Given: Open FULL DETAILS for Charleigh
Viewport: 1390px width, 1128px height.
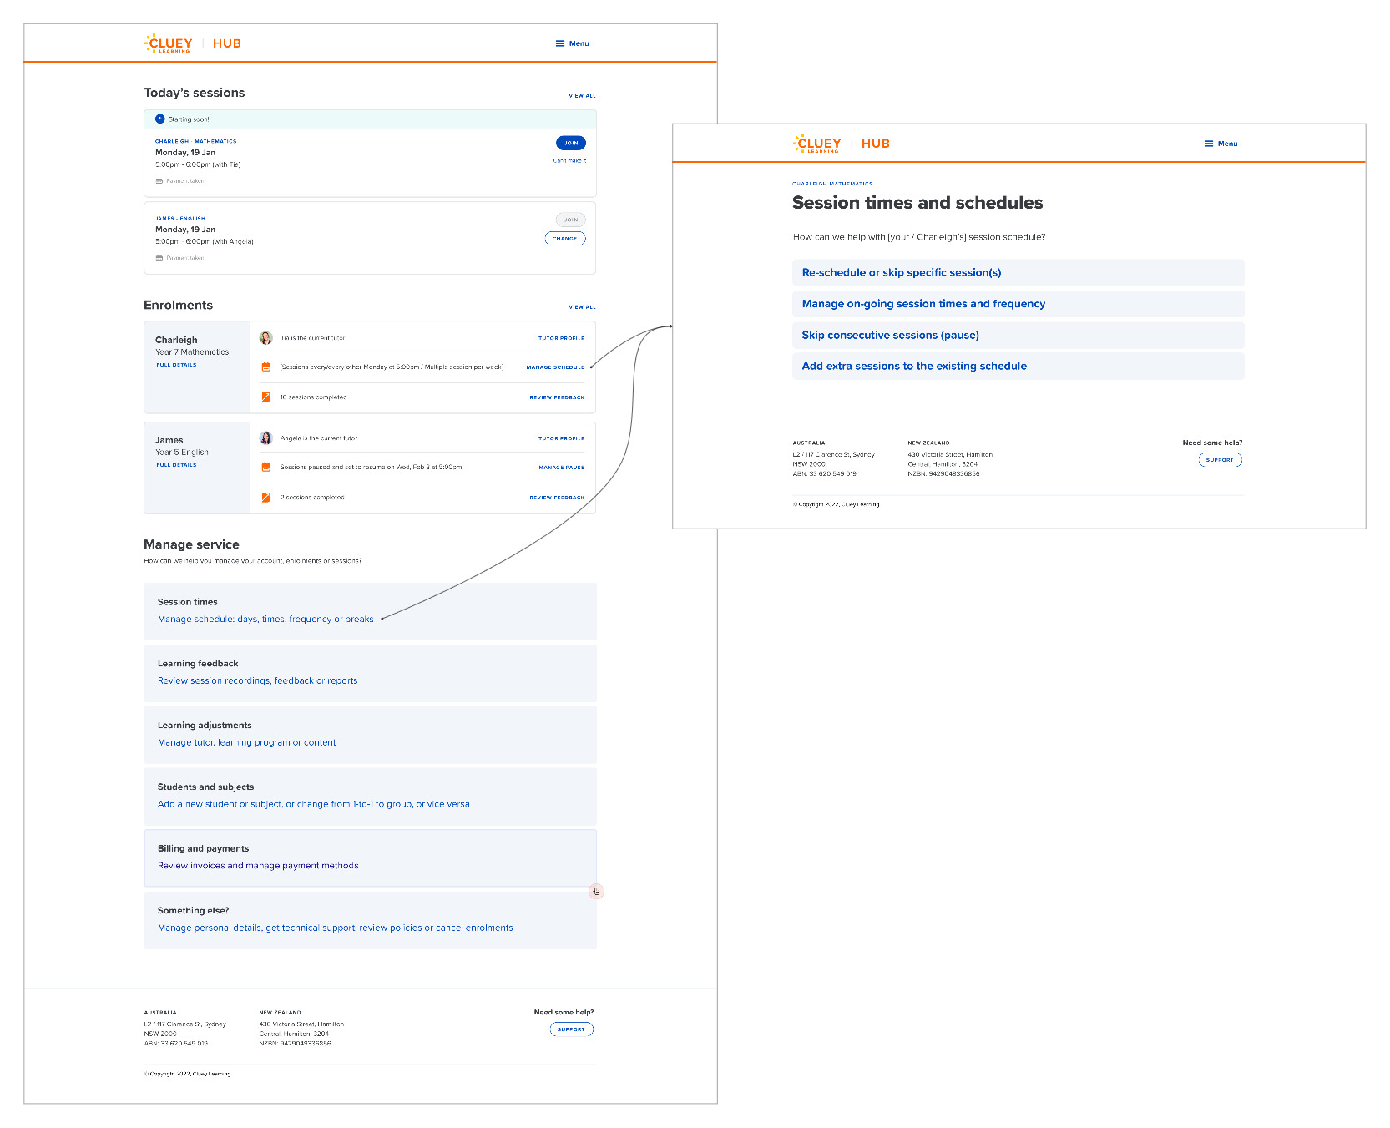Looking at the screenshot, I should [176, 365].
